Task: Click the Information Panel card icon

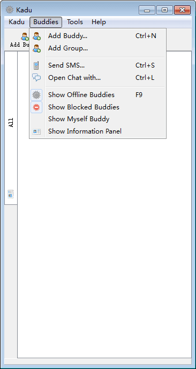Action: coord(36,131)
